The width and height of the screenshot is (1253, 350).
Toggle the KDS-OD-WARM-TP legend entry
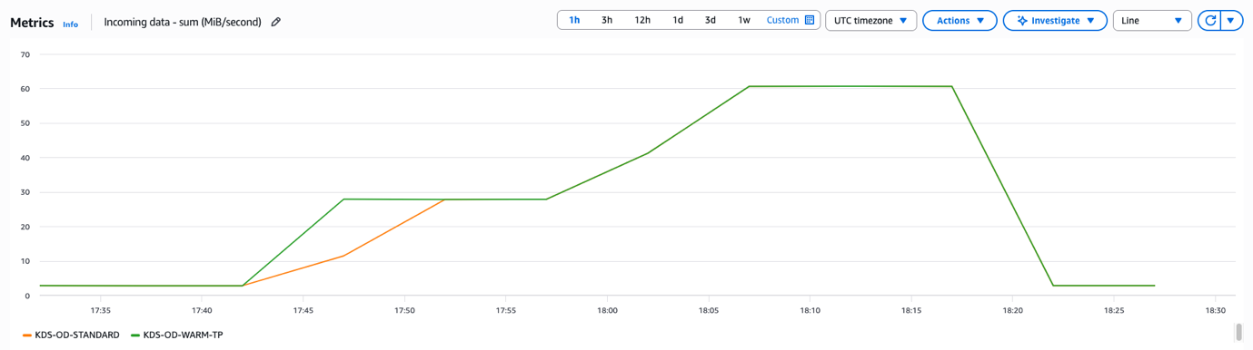pos(177,335)
